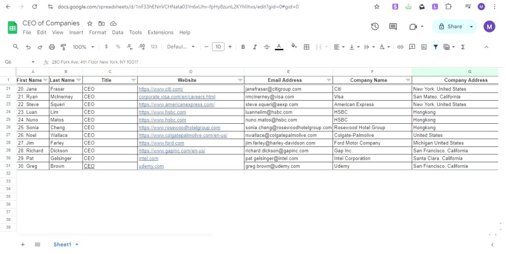
Task: Open Share options dropdown arrow
Action: coord(471,27)
